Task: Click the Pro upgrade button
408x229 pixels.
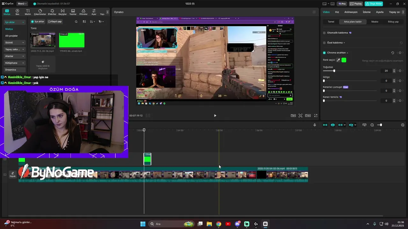Action: [x=342, y=4]
